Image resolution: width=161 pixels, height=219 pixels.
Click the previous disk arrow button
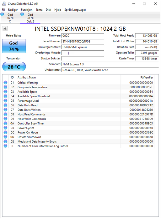click(5, 28)
